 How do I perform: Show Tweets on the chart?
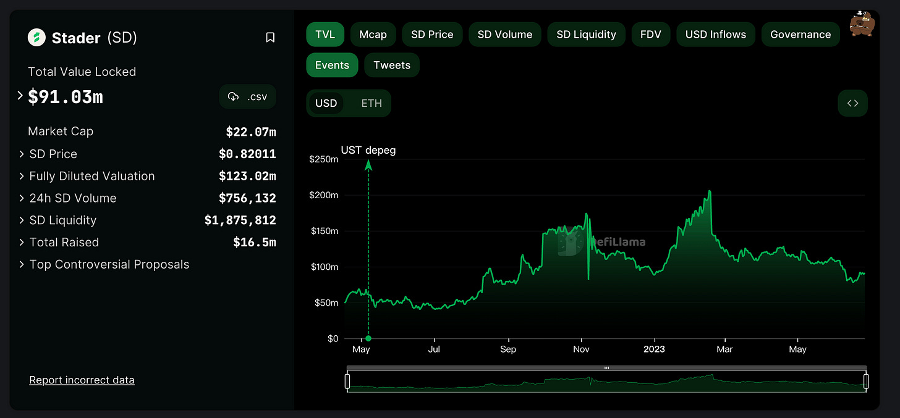click(392, 65)
